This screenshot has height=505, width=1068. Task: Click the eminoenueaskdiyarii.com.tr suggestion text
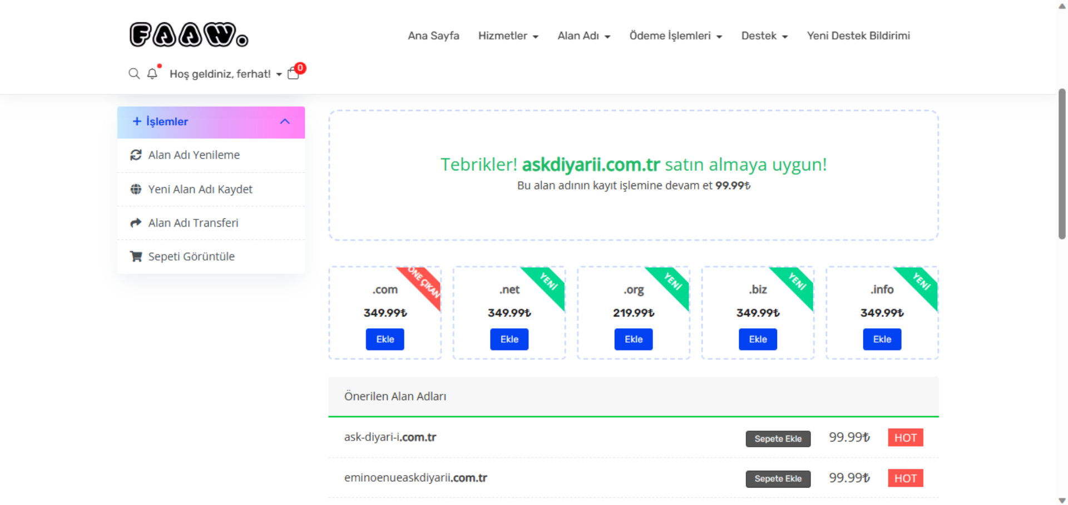416,478
